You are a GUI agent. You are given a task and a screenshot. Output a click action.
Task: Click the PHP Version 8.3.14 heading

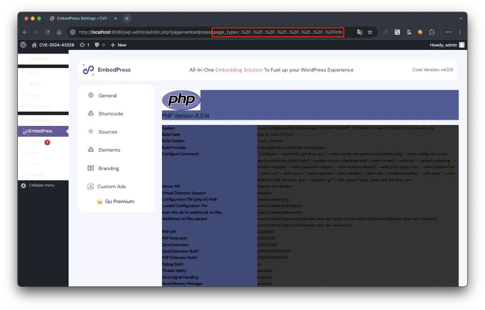point(185,116)
